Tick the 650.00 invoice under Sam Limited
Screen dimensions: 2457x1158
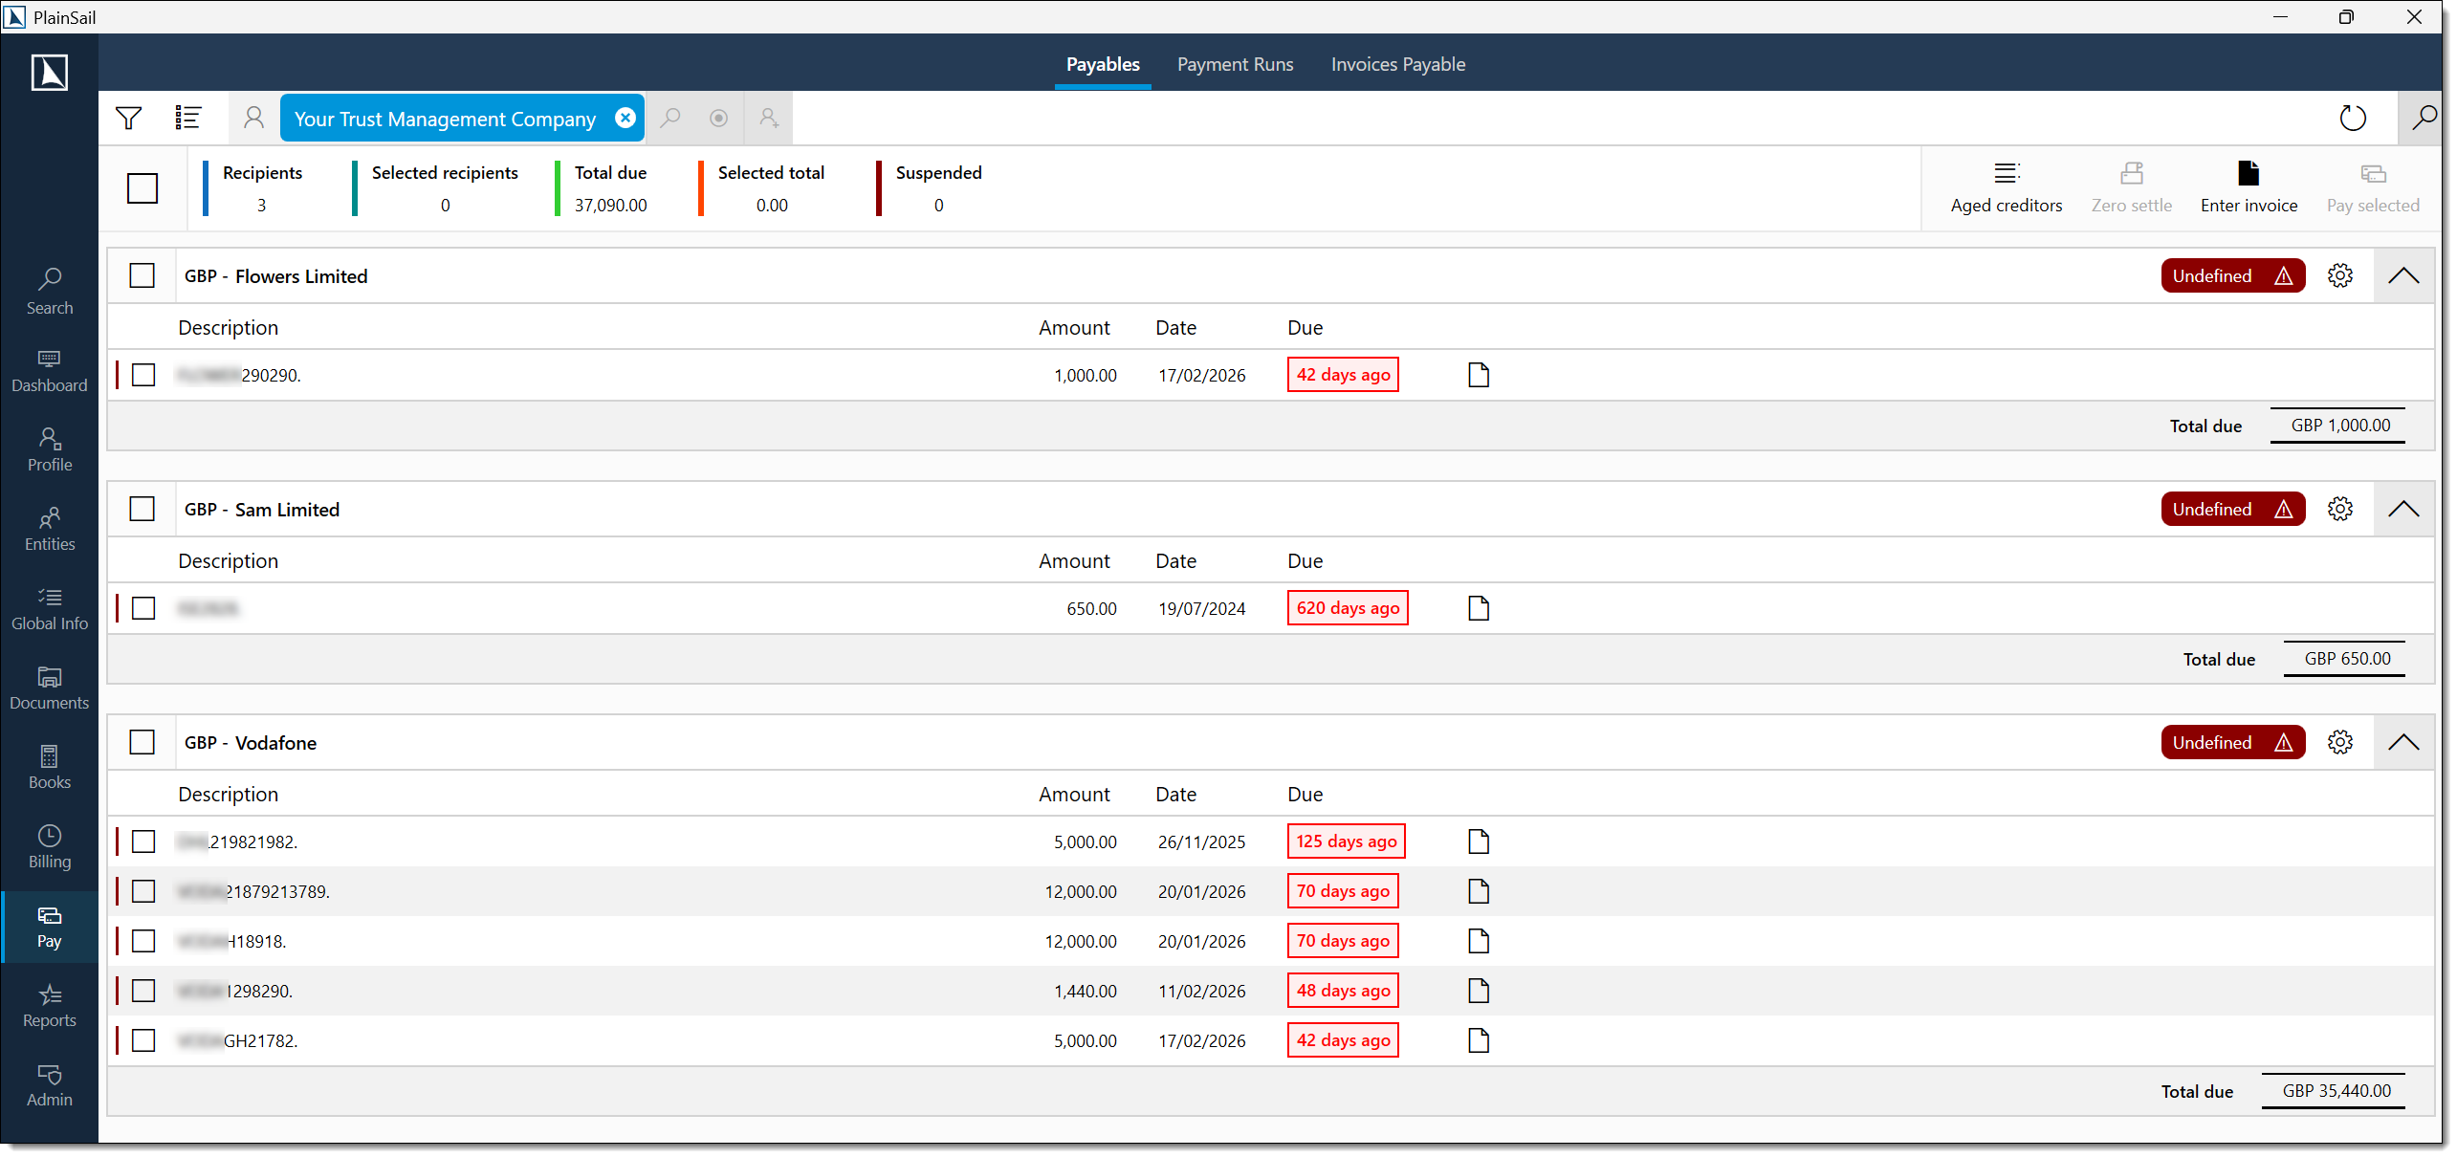(x=143, y=607)
